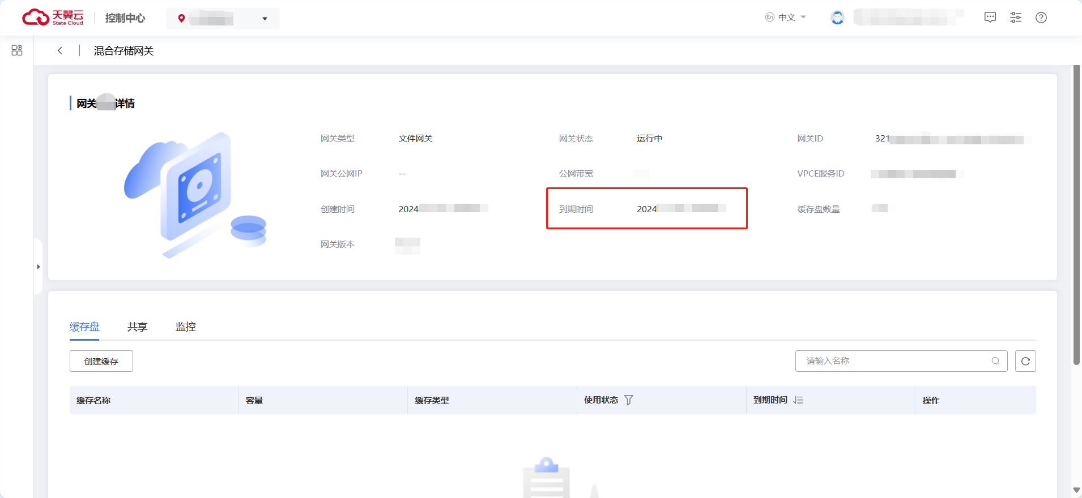Click the 控制中心 title

(125, 18)
